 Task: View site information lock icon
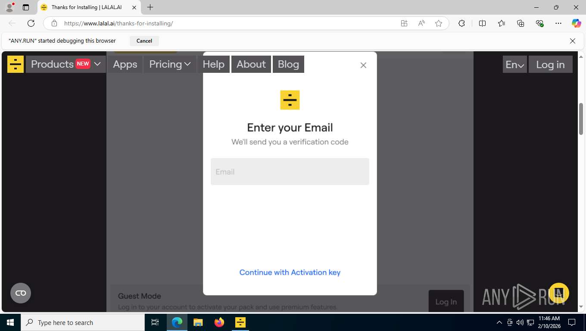pyautogui.click(x=54, y=23)
